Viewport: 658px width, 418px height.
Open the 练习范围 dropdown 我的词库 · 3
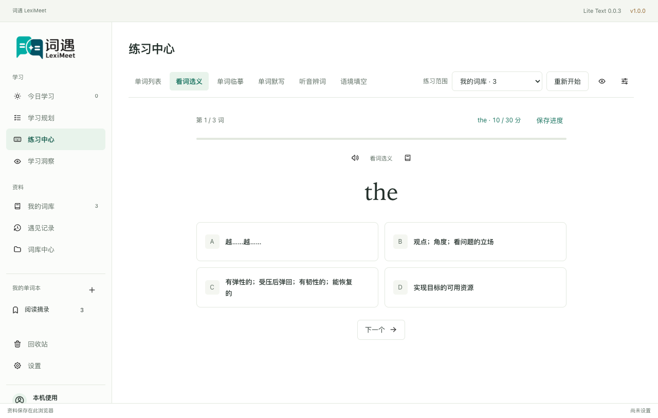[x=497, y=81]
